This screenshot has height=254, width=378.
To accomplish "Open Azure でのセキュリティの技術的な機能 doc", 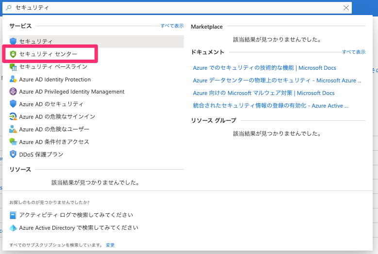I will point(264,68).
